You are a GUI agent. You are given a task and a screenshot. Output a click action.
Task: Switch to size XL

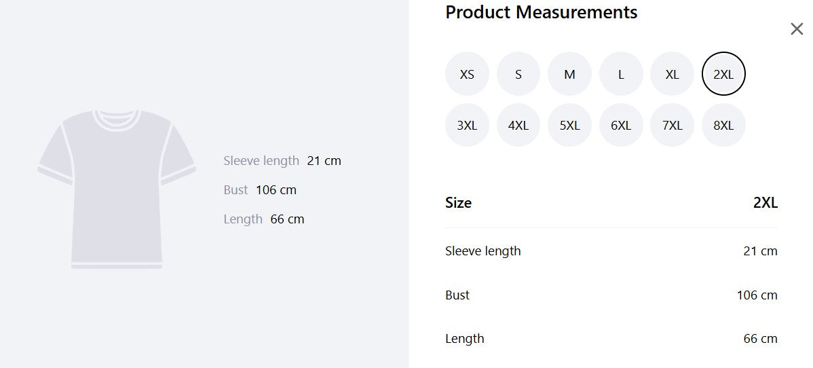click(672, 74)
